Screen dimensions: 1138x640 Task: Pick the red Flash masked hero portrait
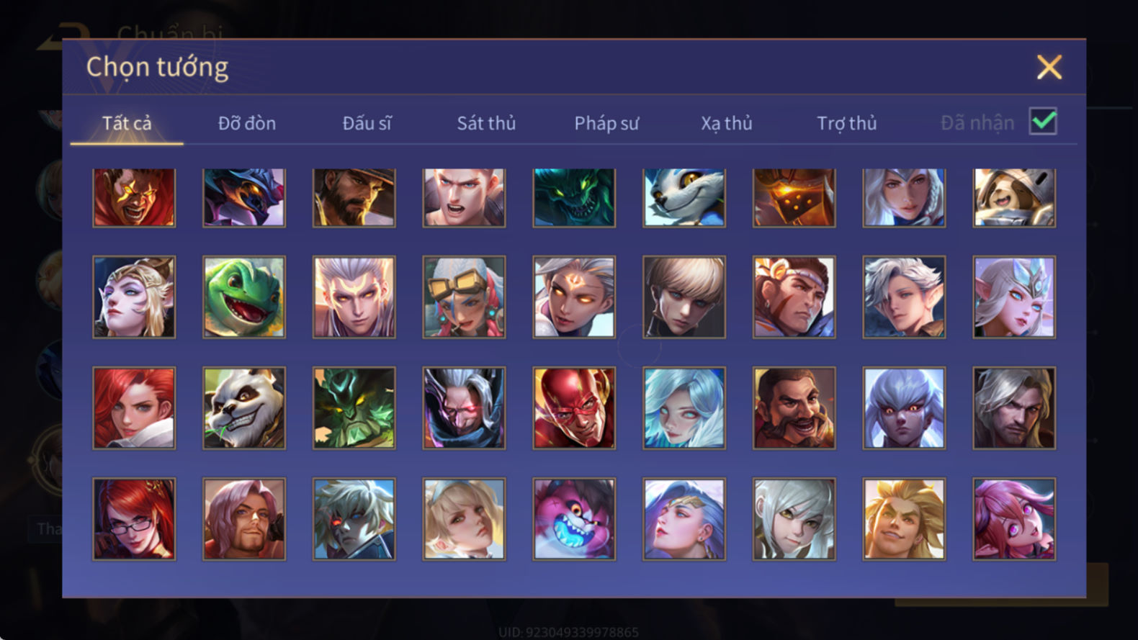[574, 407]
